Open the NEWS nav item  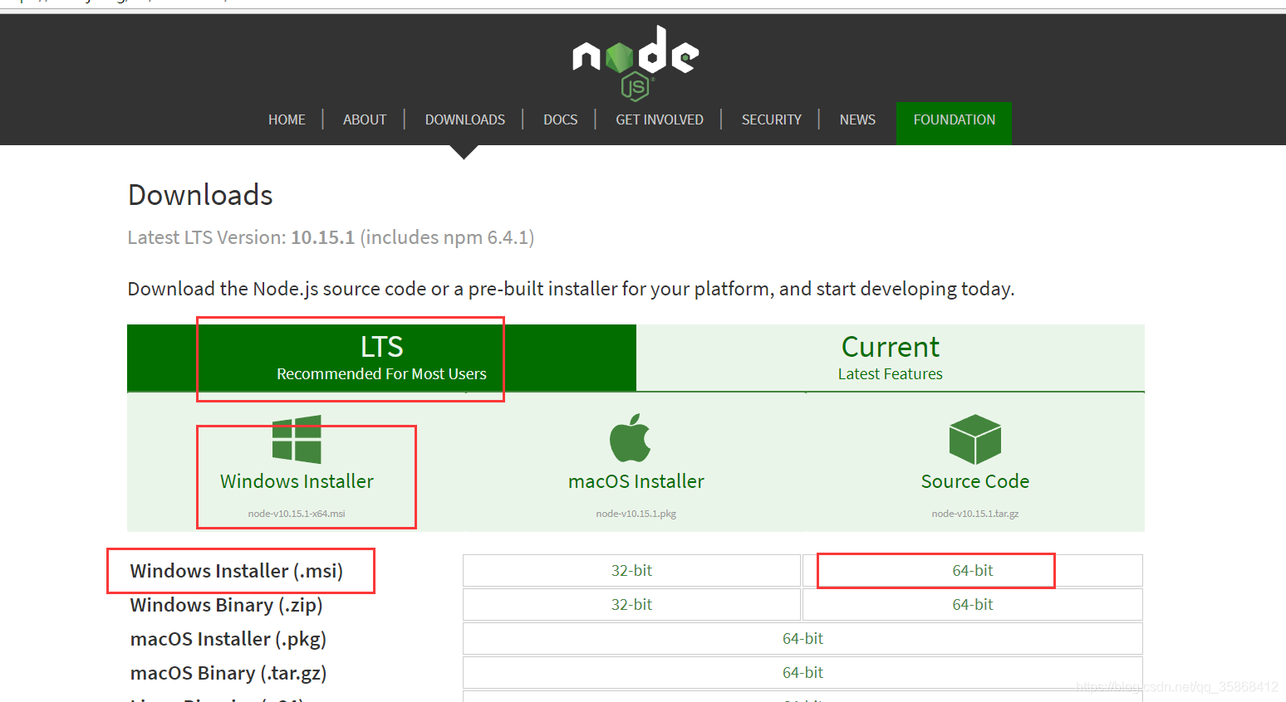click(857, 119)
